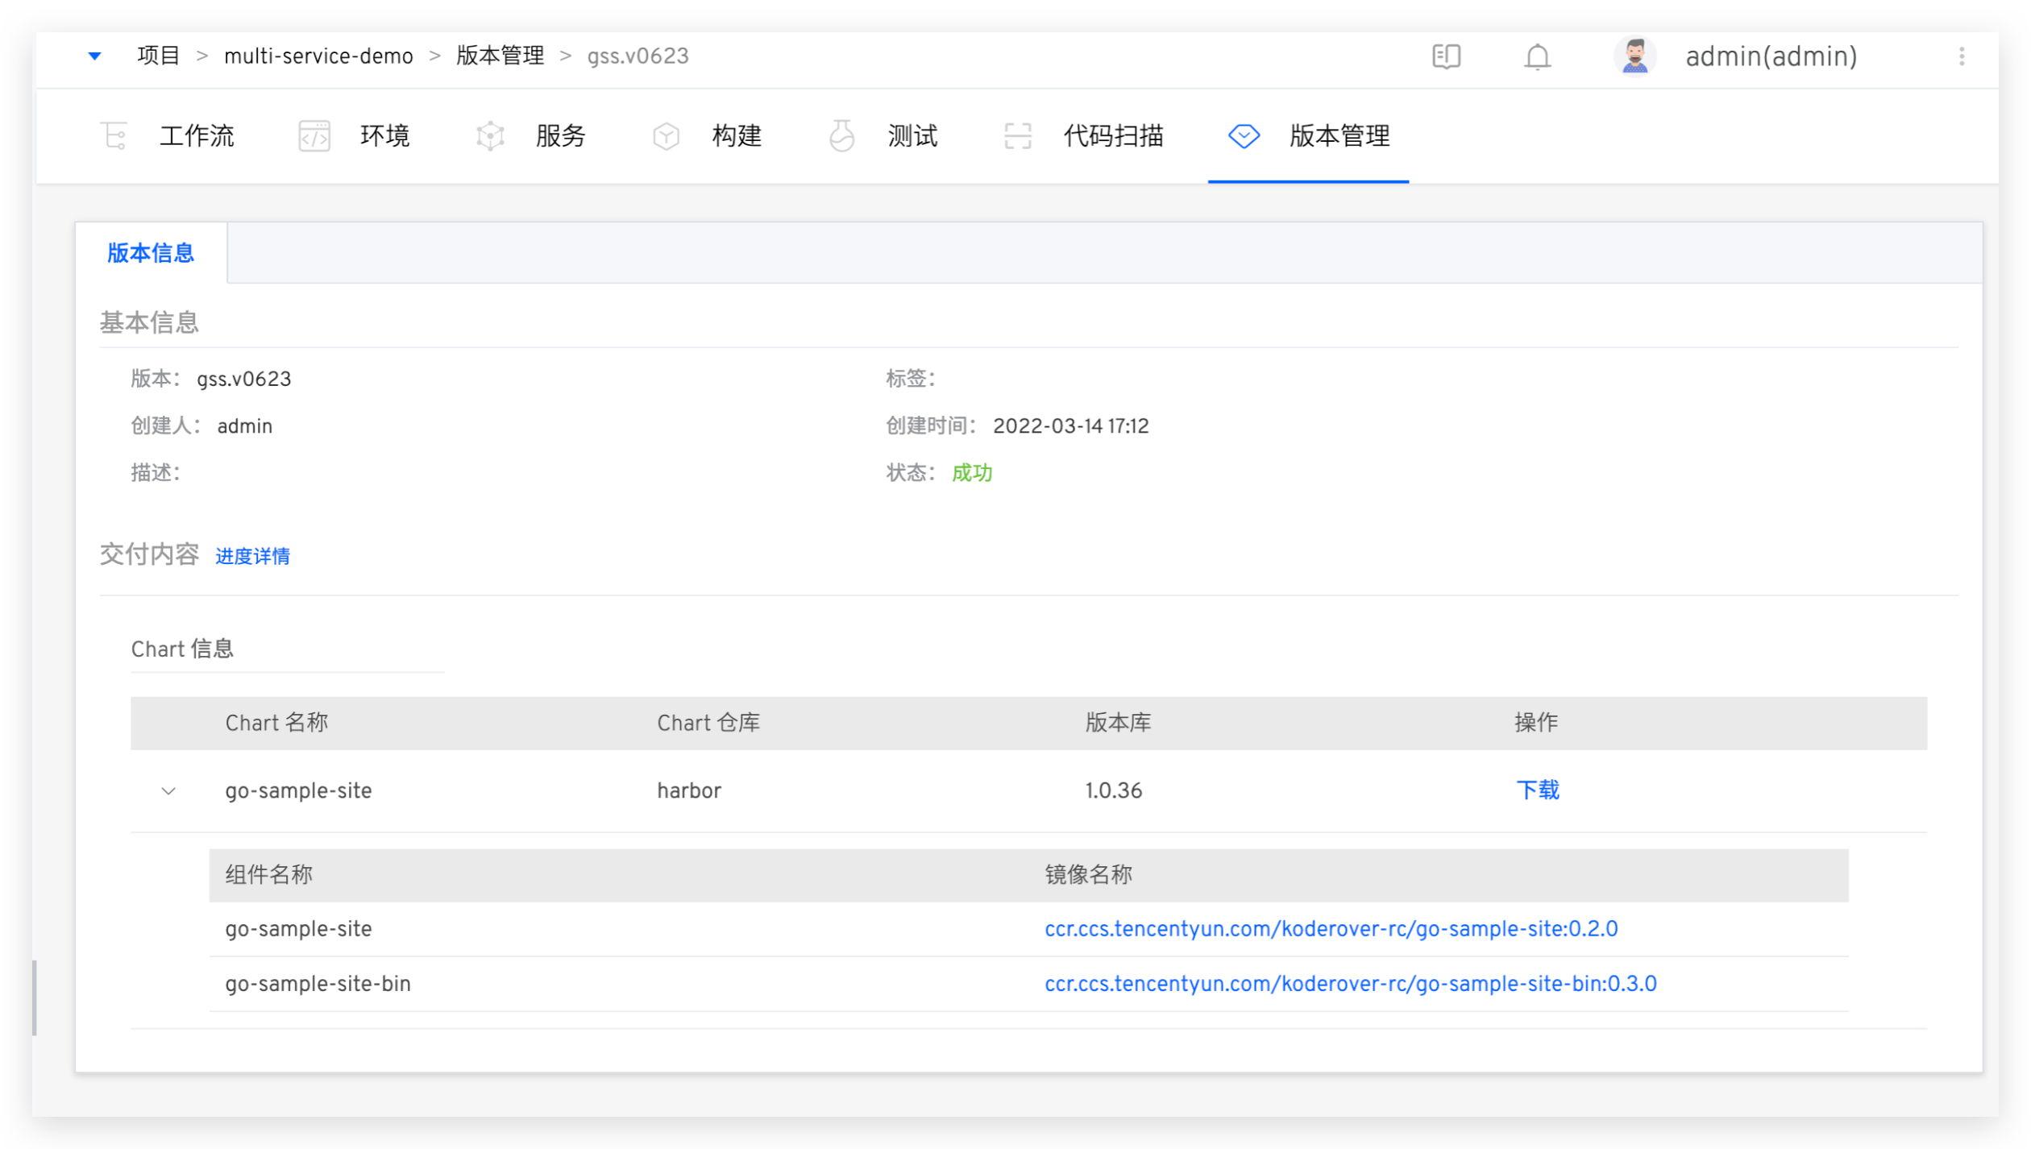Screen dimensions: 2031x1149
Task: Expand the blue breadcrumb dropdown triangle
Action: (94, 56)
